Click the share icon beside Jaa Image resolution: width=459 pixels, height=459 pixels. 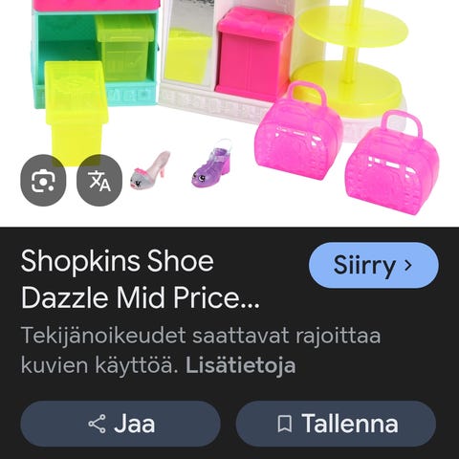[x=97, y=424]
